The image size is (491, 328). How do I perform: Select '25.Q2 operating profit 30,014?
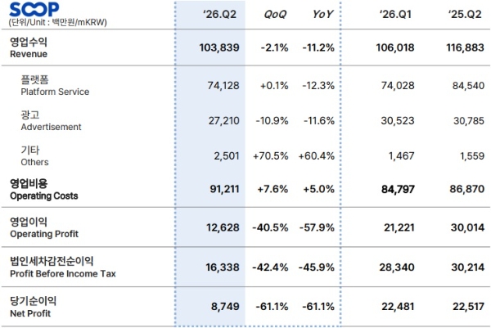pos(467,227)
